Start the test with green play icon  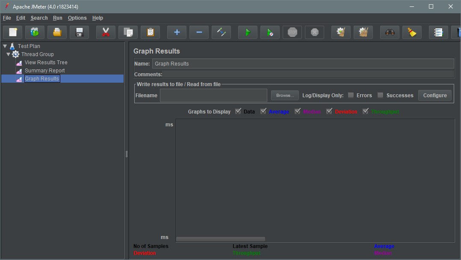248,32
